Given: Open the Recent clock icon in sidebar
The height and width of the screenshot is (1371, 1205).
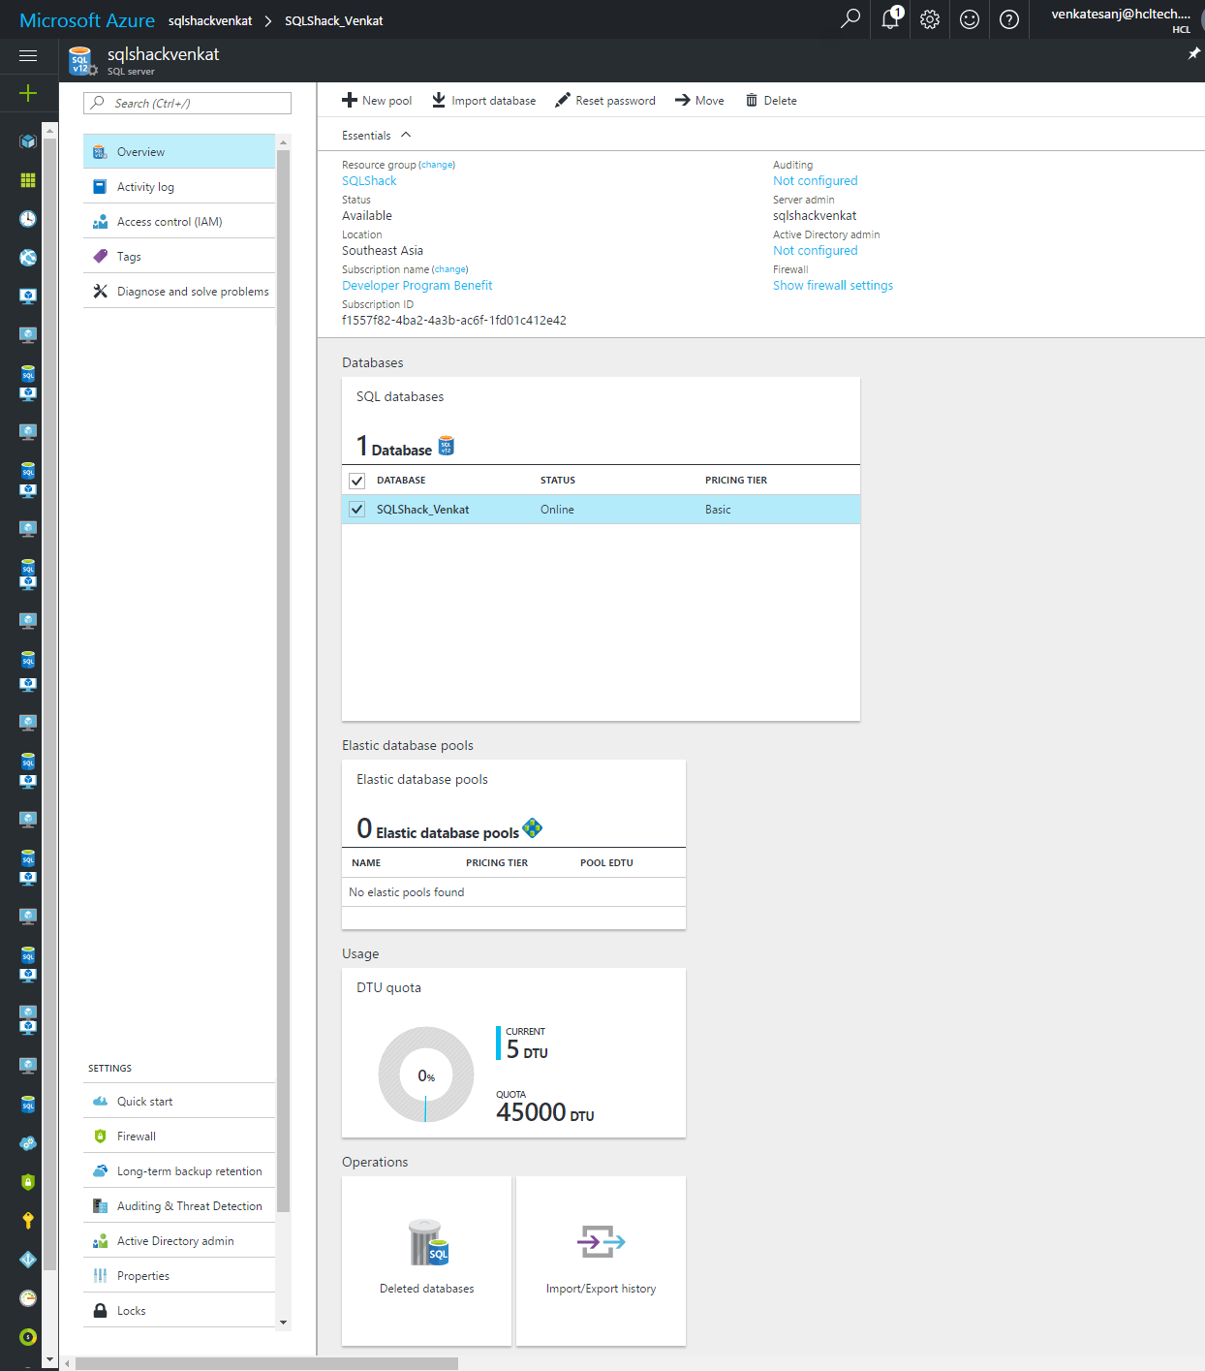Looking at the screenshot, I should 28,219.
